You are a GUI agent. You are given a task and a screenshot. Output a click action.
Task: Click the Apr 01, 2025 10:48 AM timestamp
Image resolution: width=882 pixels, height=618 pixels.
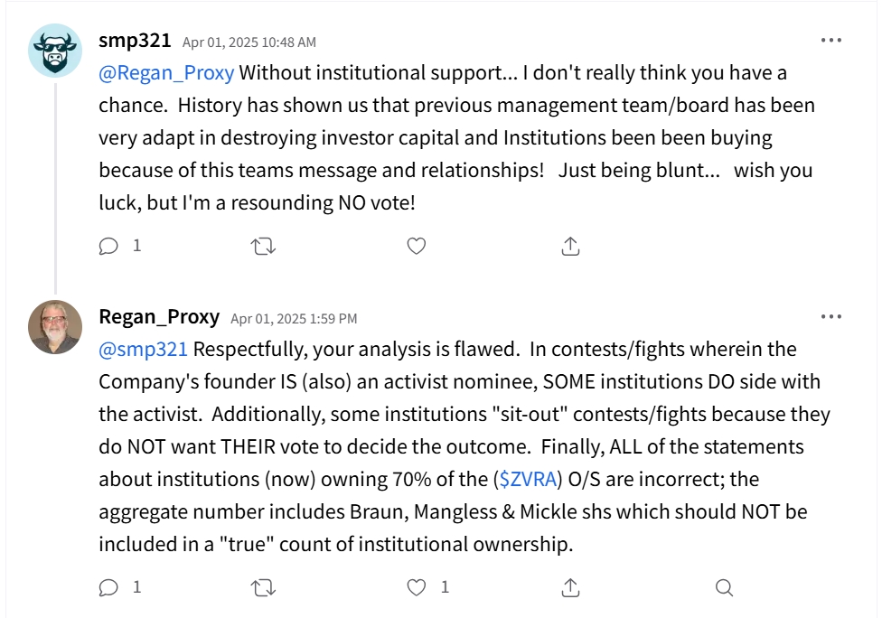[249, 42]
